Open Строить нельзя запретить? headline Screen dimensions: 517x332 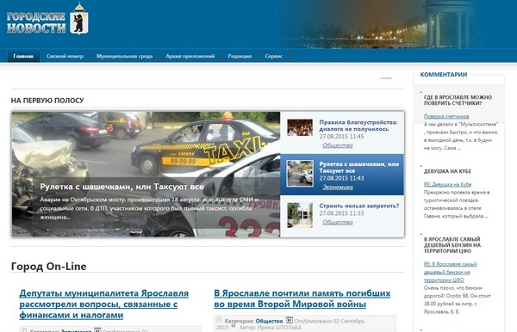359,206
